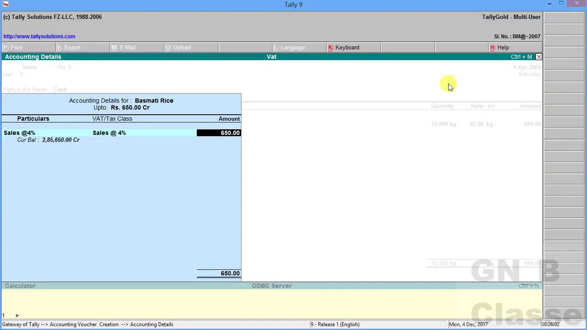Screen dimensions: 587x330
Task: Click the ODBC Server label
Action: [x=271, y=286]
